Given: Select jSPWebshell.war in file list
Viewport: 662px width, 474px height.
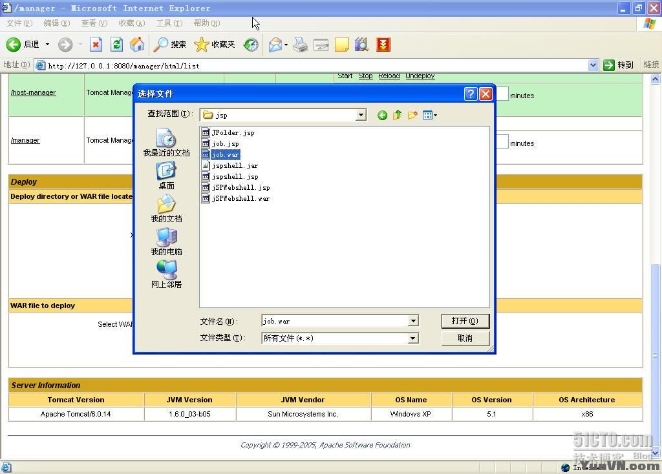Looking at the screenshot, I should coord(240,198).
